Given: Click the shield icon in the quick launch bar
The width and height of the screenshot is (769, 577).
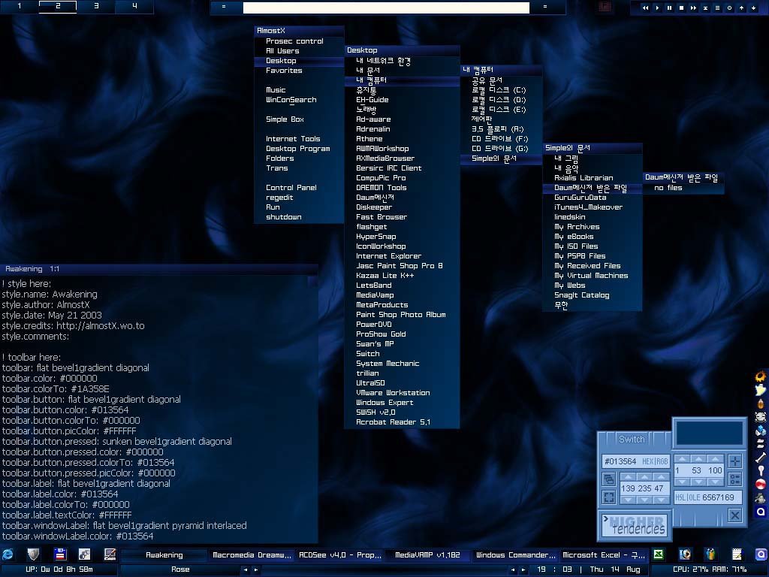Looking at the screenshot, I should point(33,554).
